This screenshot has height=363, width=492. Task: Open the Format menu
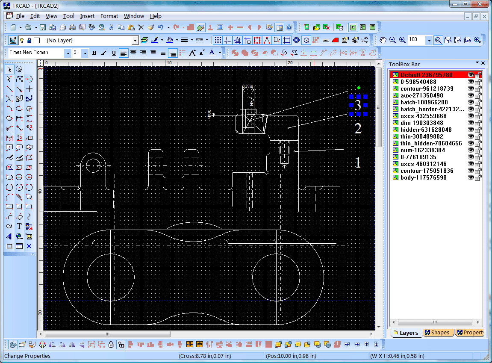click(109, 16)
